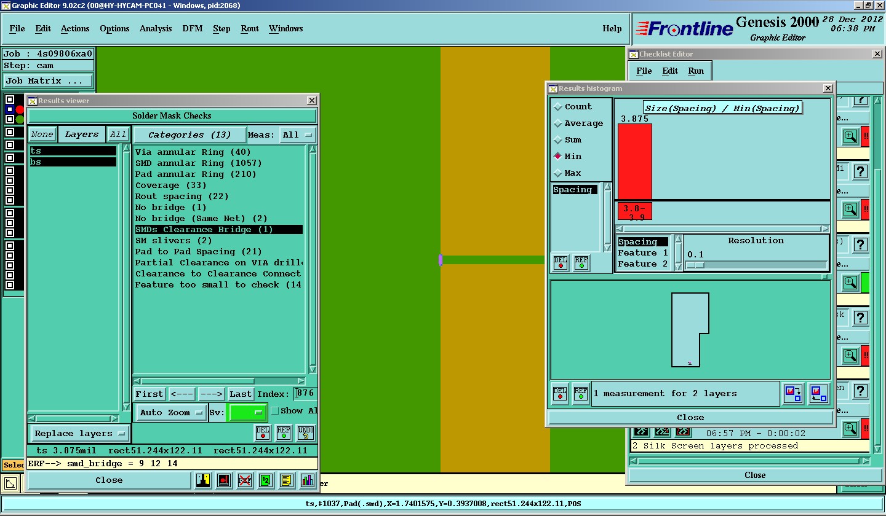The height and width of the screenshot is (516, 886).
Task: Select the Average radio option
Action: click(x=579, y=123)
